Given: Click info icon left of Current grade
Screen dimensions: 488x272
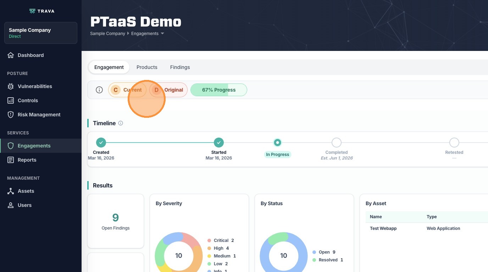Looking at the screenshot, I should [x=99, y=90].
